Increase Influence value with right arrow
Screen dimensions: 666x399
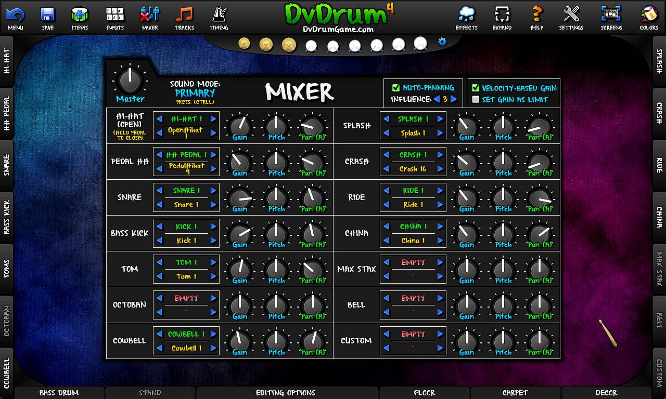coord(453,99)
